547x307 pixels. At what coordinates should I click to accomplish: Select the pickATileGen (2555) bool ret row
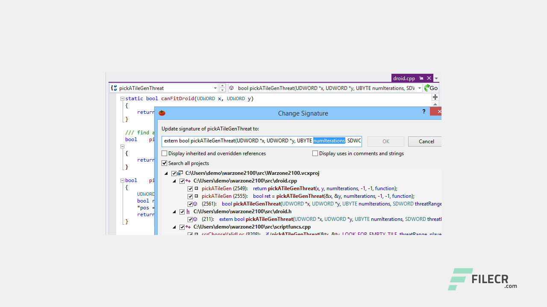coord(308,196)
